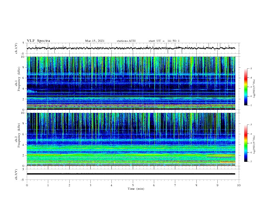Screen dimensions: 269x208
Task: Click the ch.2 colorbar label 'log(PSD)(V²/Hz)'
Action: pyautogui.click(x=254, y=144)
